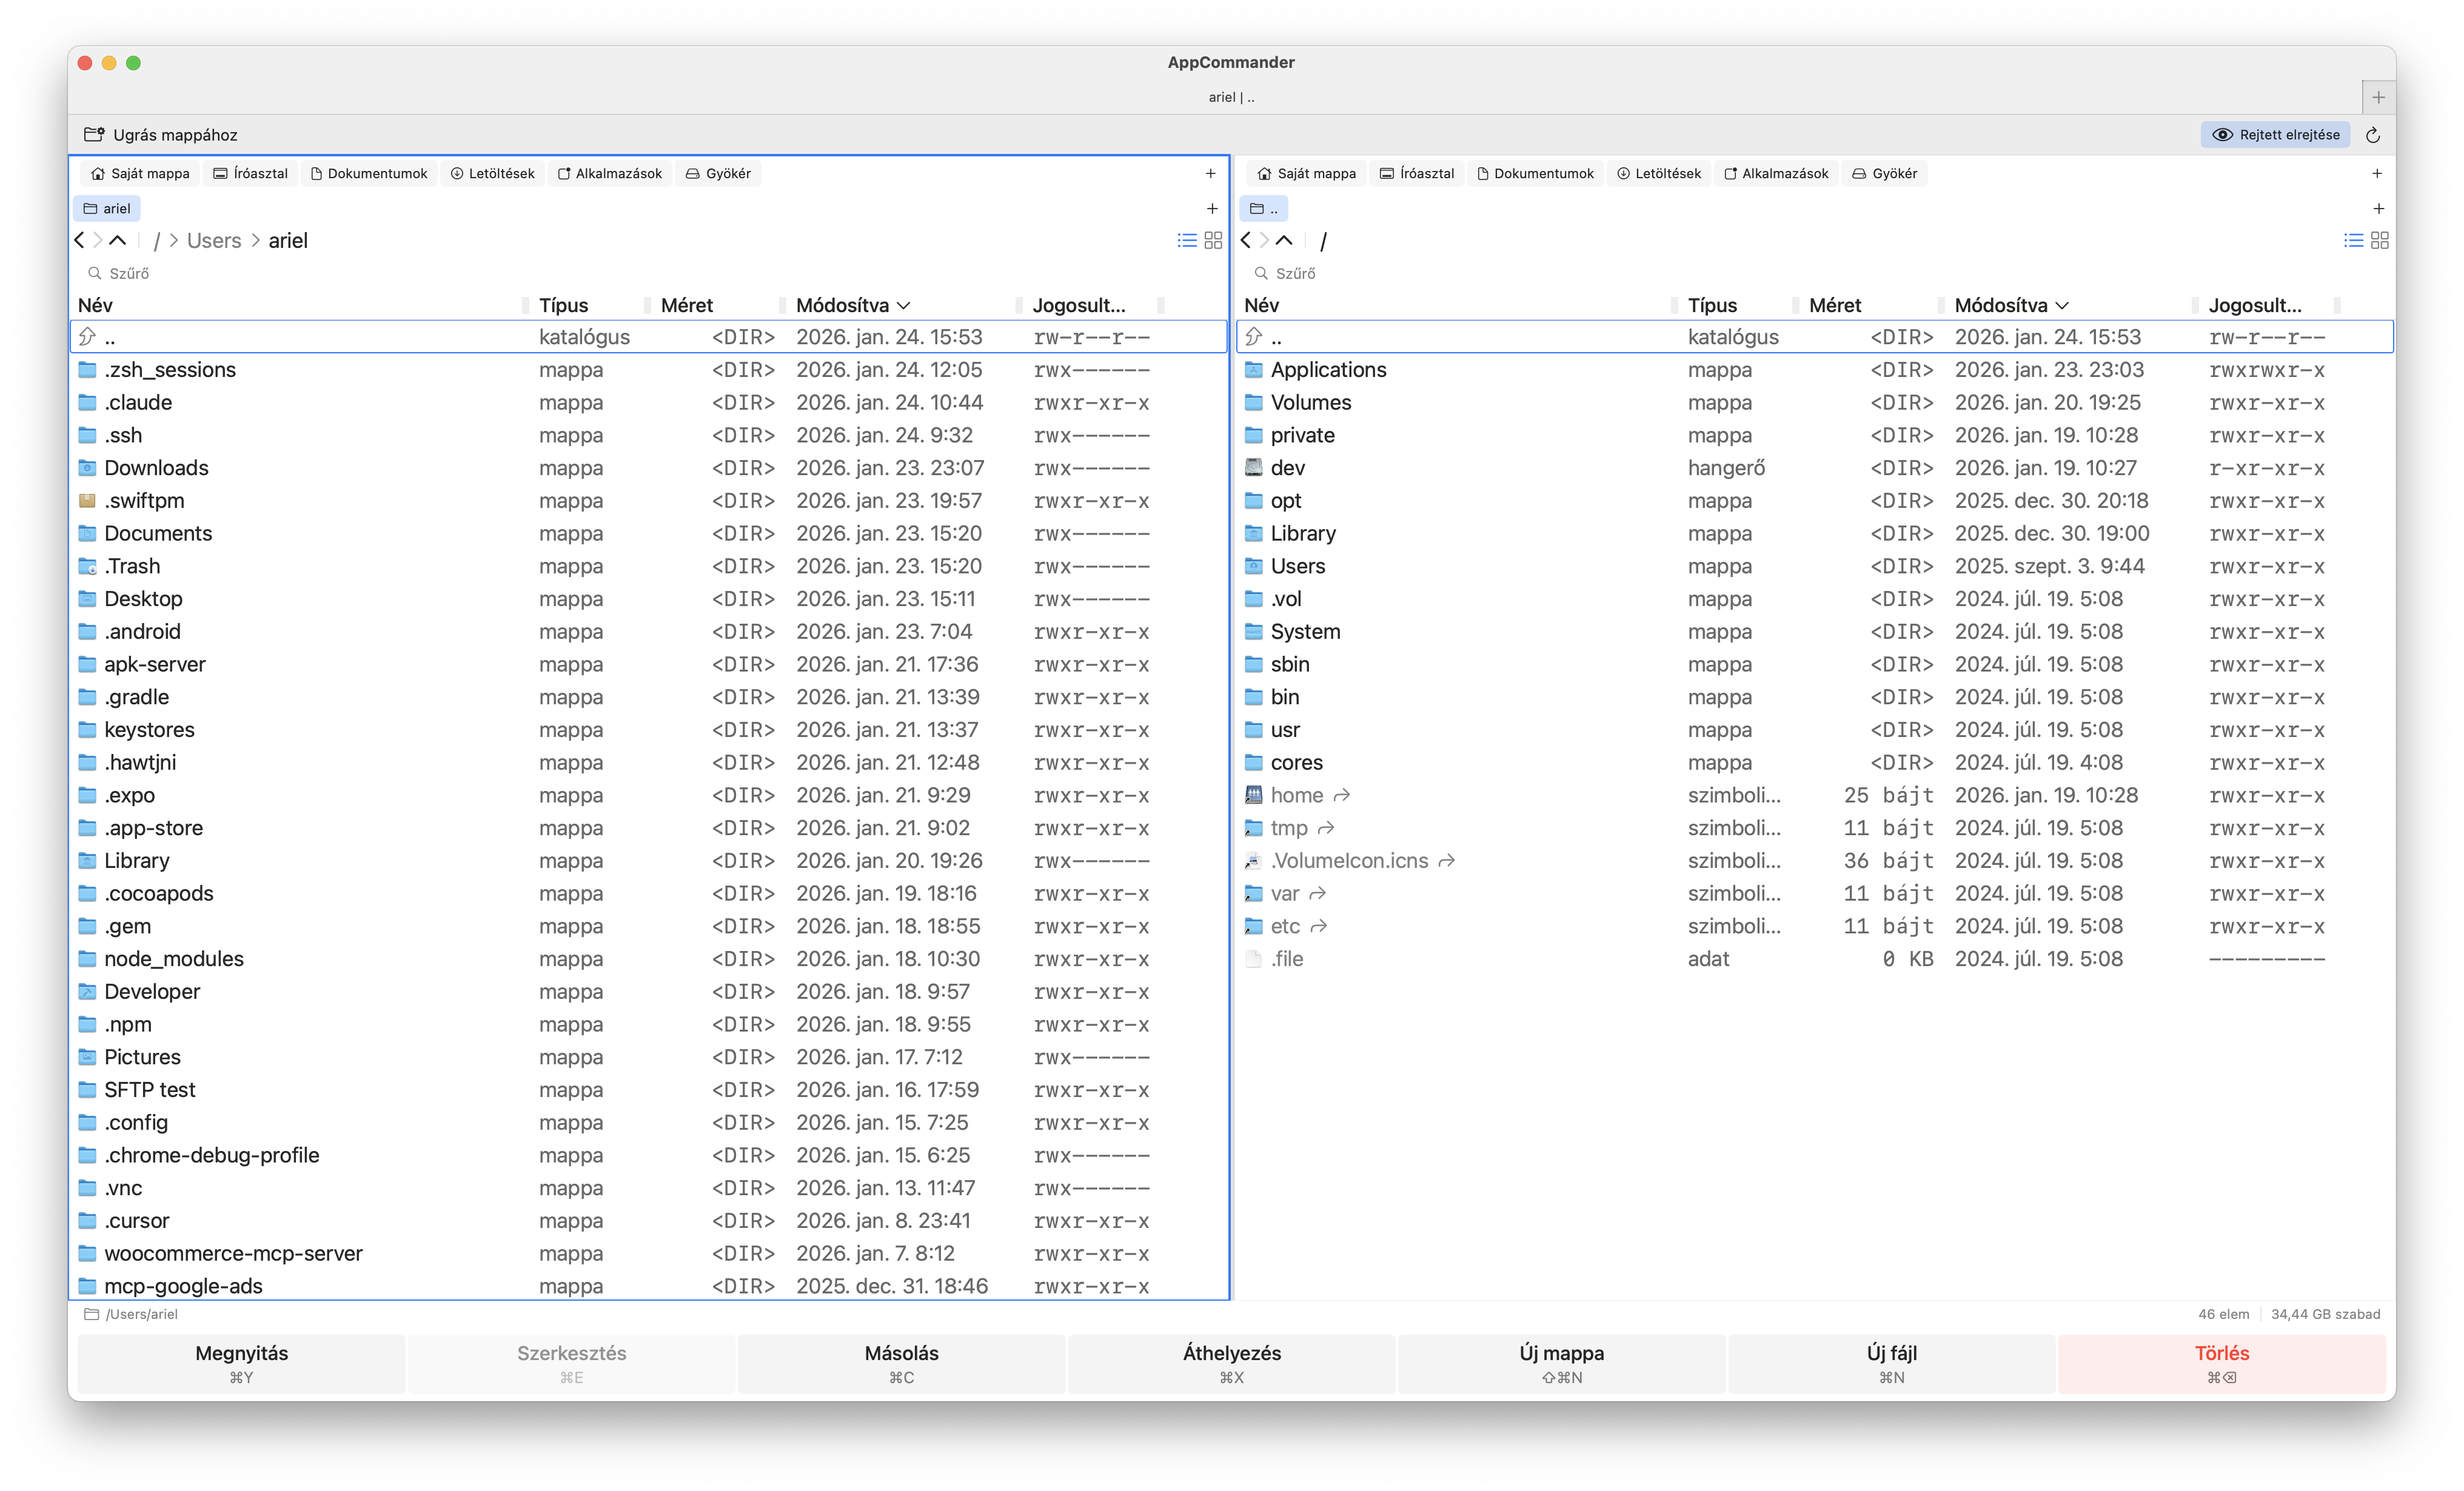Click the Ugrás mappához folder-jump icon

(95, 134)
